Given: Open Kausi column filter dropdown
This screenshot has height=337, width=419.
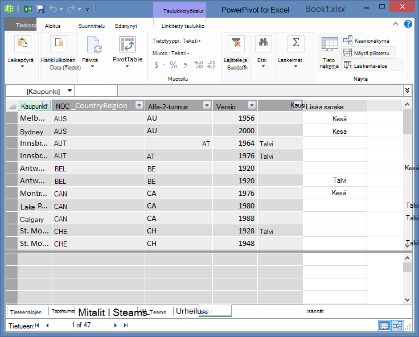Looking at the screenshot, I should (x=297, y=105).
